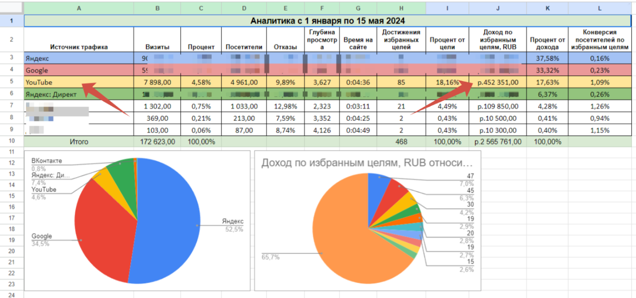Screen dimensions: 636x298
Task: Select YouTube conversion cell 1,09%
Action: coord(600,82)
